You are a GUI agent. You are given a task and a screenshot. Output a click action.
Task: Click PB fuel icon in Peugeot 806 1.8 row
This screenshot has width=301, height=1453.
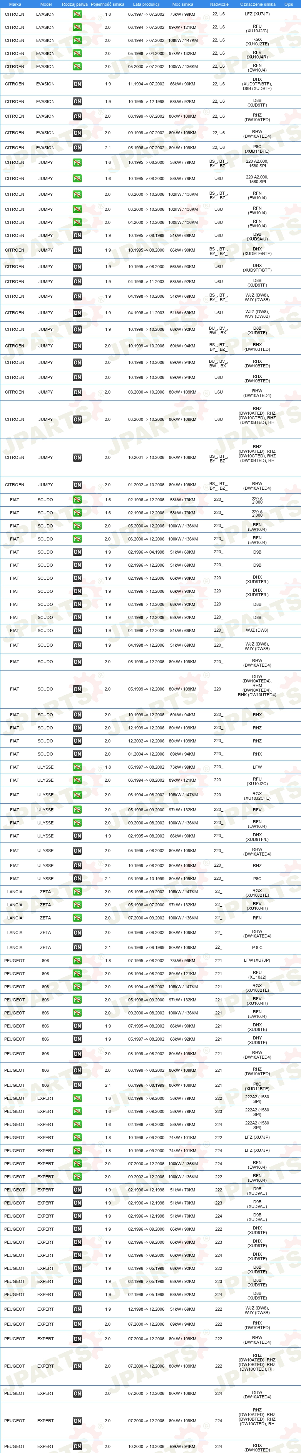(77, 961)
